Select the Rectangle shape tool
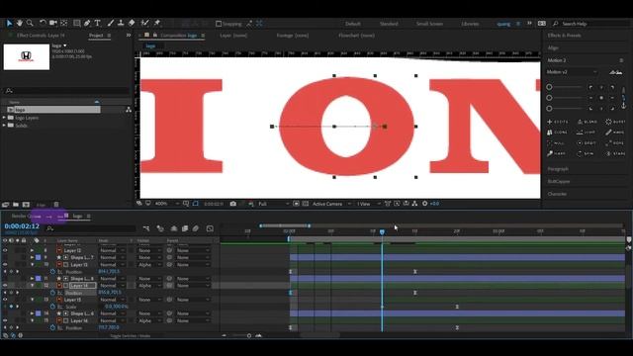633x356 pixels. 76,23
